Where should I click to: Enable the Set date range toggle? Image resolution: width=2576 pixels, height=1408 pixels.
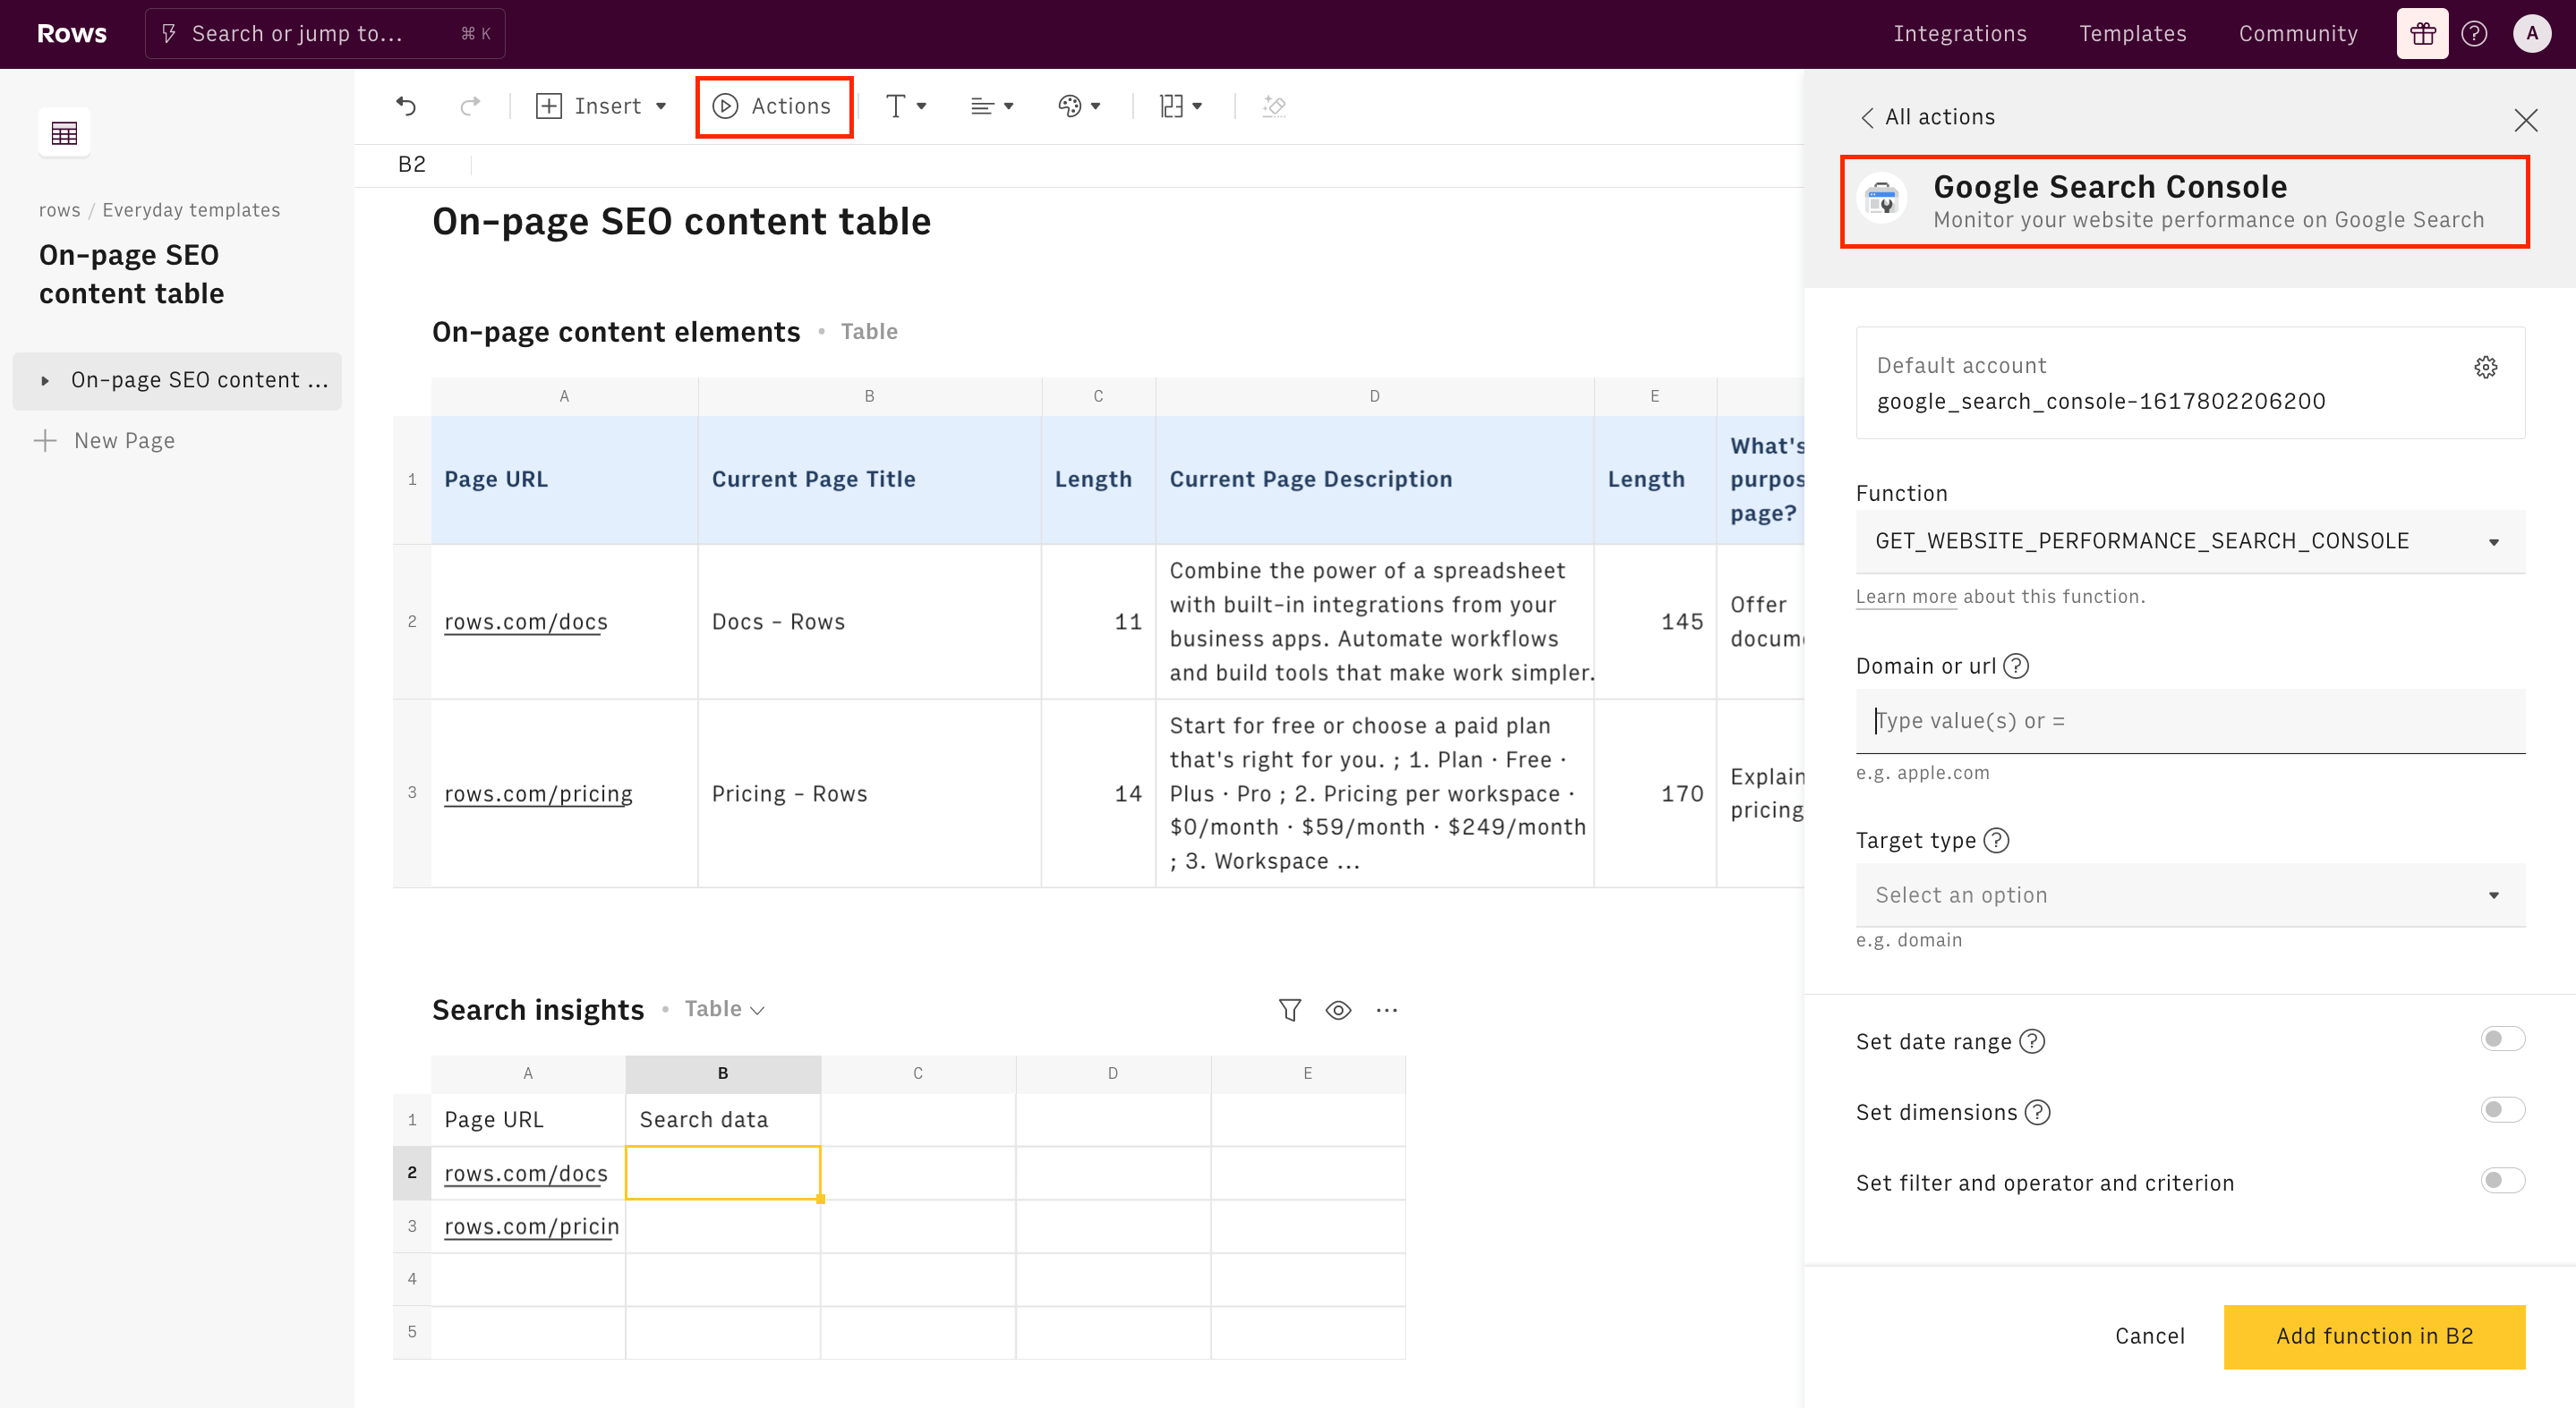2502,1039
